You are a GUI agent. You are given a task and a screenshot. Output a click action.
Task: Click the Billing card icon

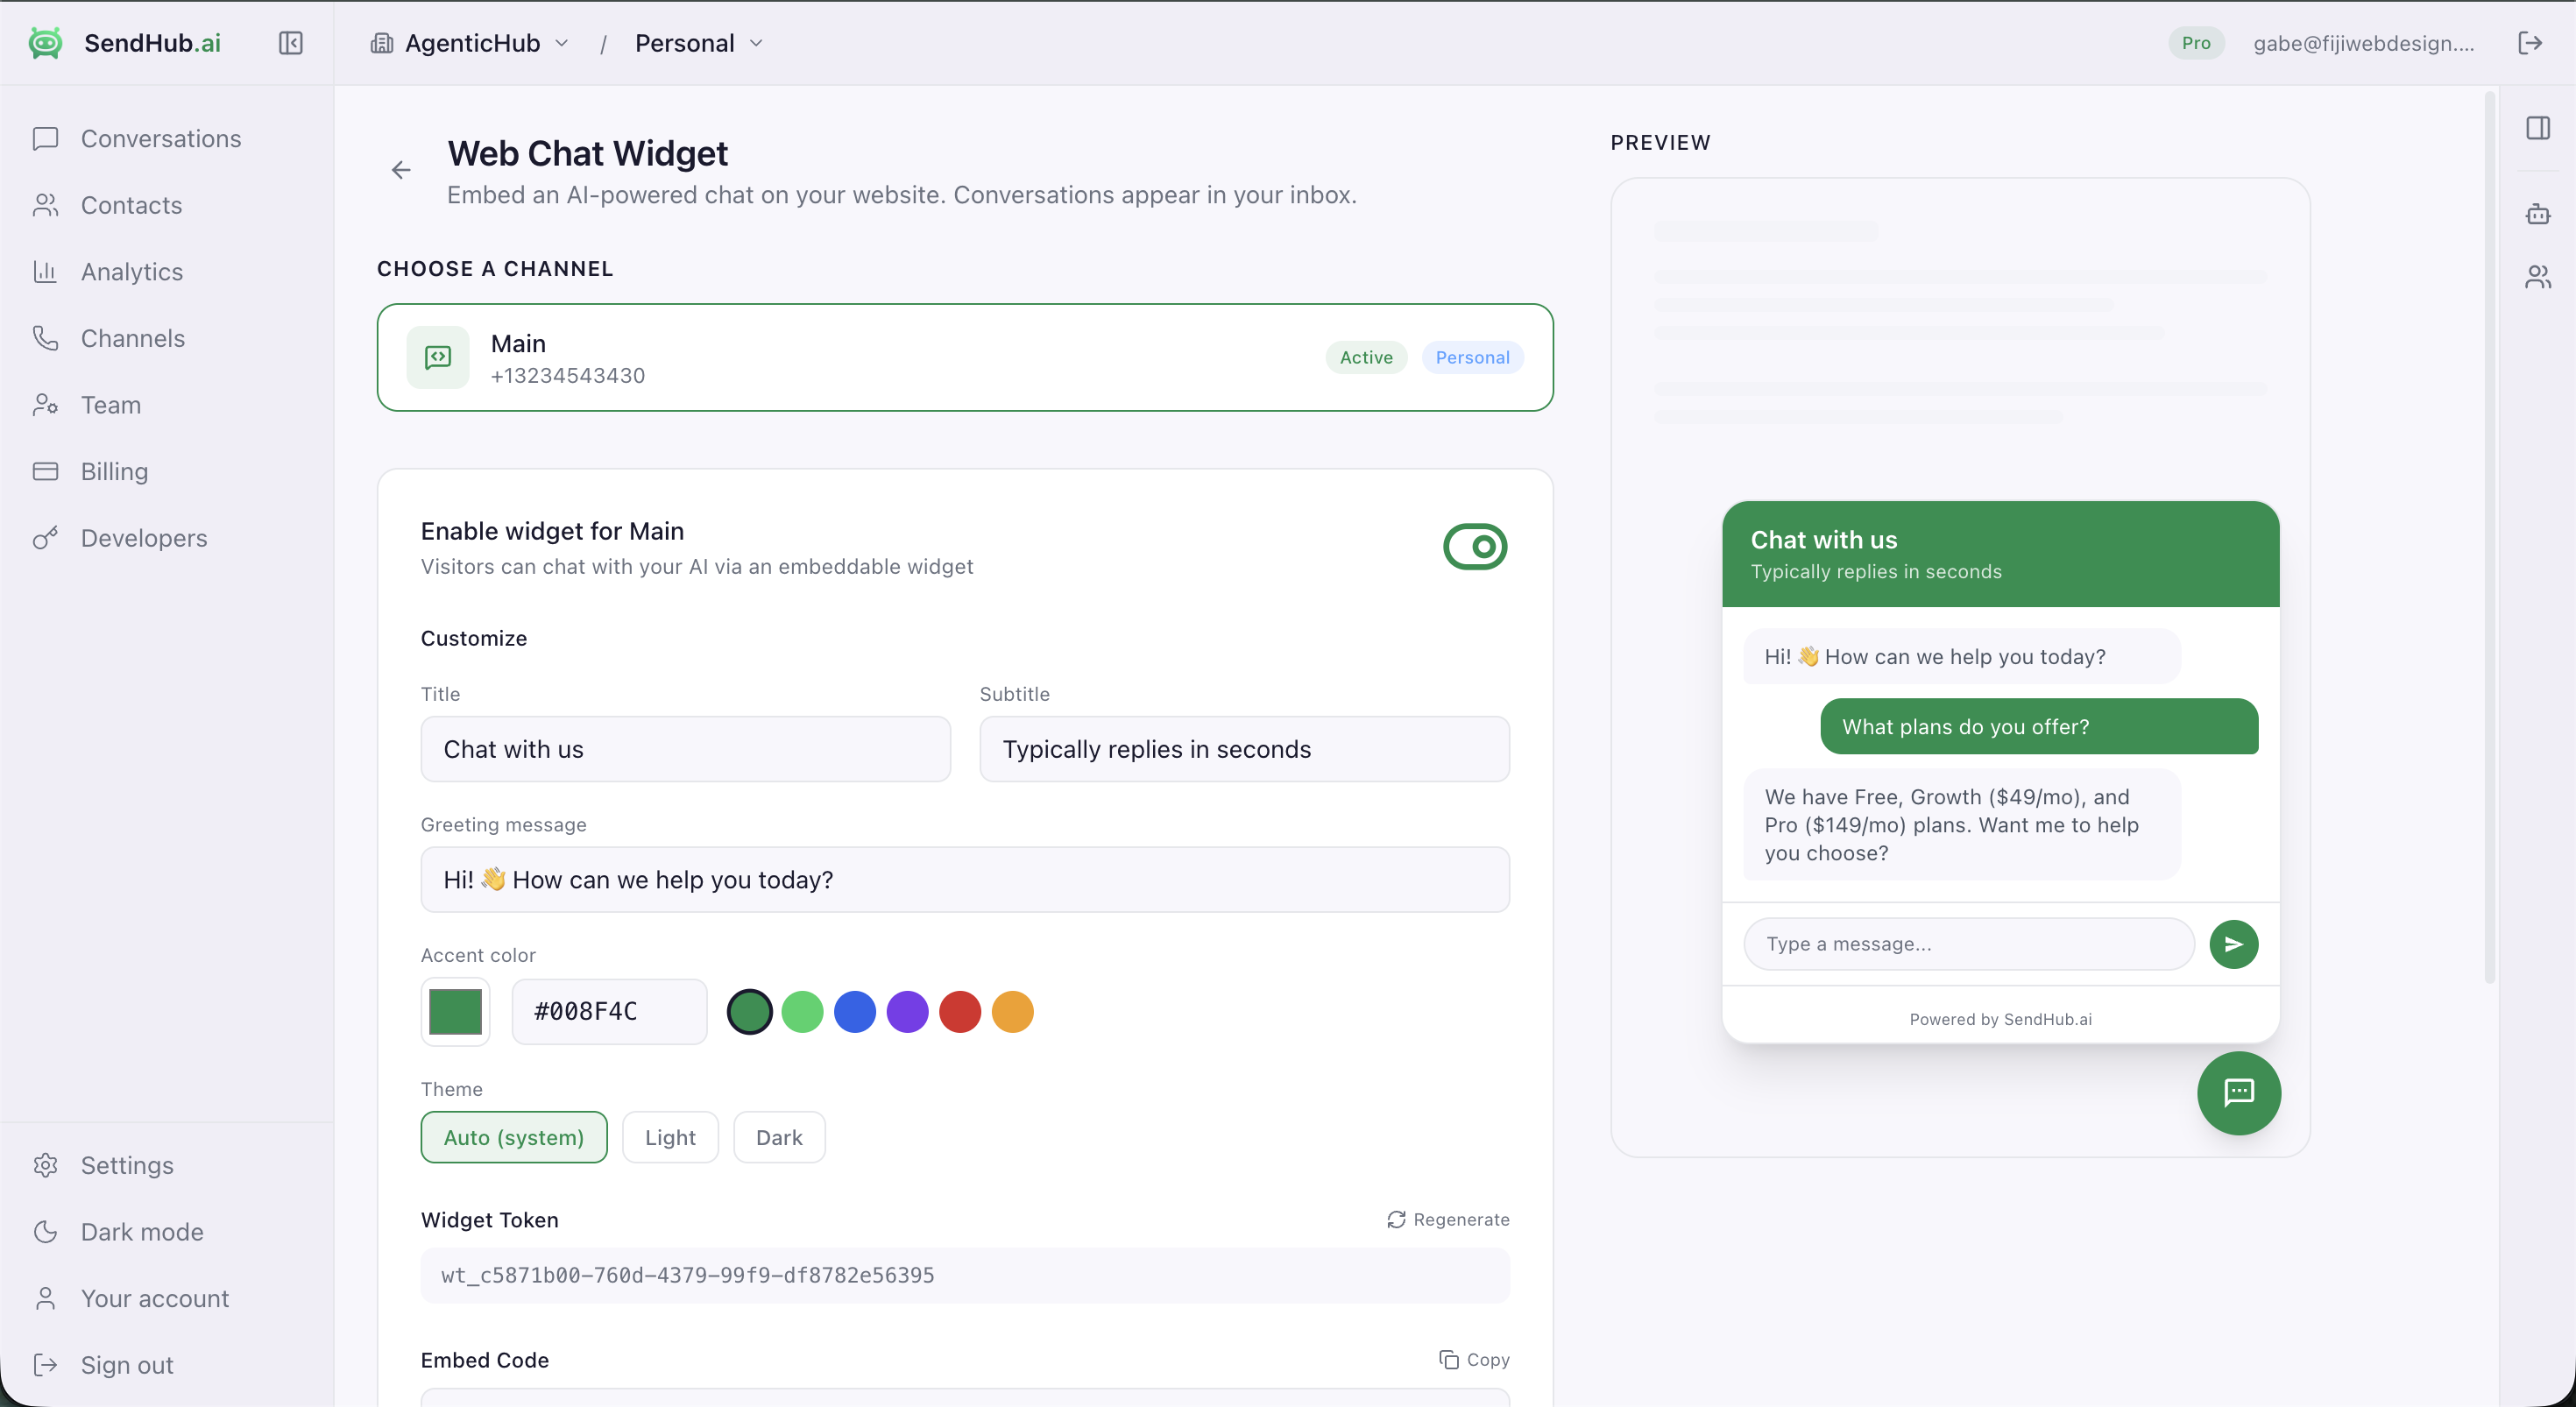coord(46,471)
